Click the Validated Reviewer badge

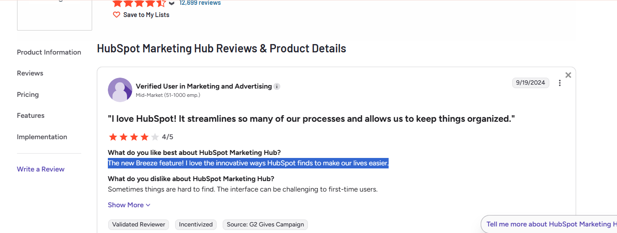click(139, 225)
